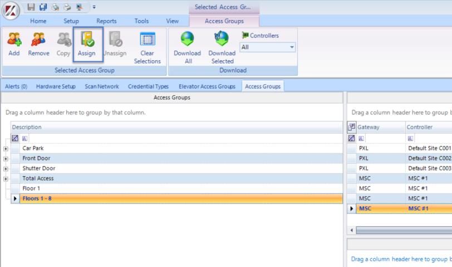Expand the Front Door row
This screenshot has height=267, width=452.
click(6, 159)
